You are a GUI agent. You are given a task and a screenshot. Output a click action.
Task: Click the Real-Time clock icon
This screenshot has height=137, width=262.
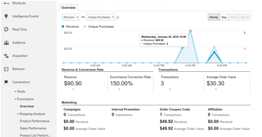6,30
